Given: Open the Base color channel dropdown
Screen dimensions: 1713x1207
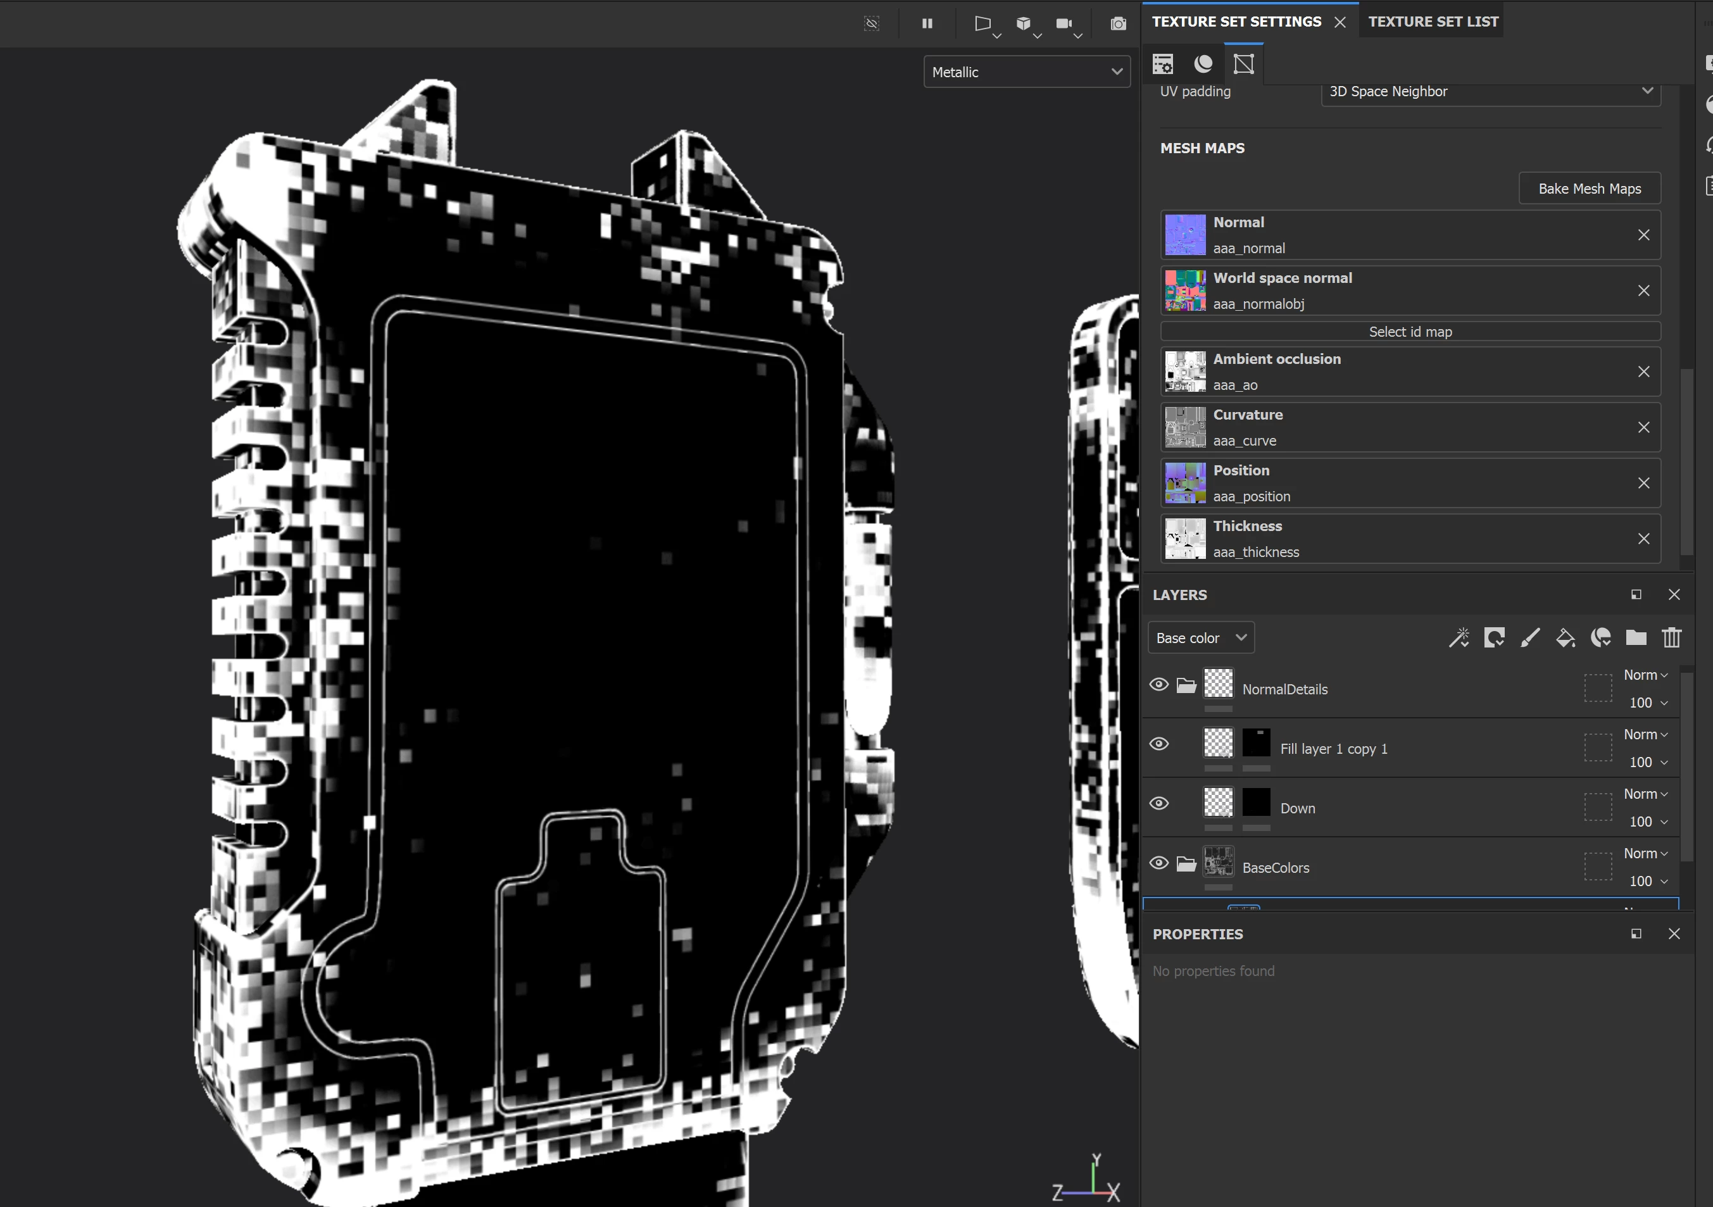Looking at the screenshot, I should [1200, 638].
